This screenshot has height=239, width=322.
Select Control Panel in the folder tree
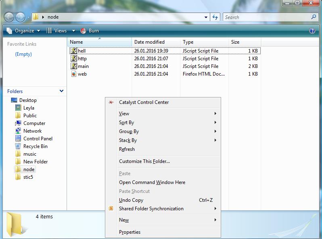[38, 139]
